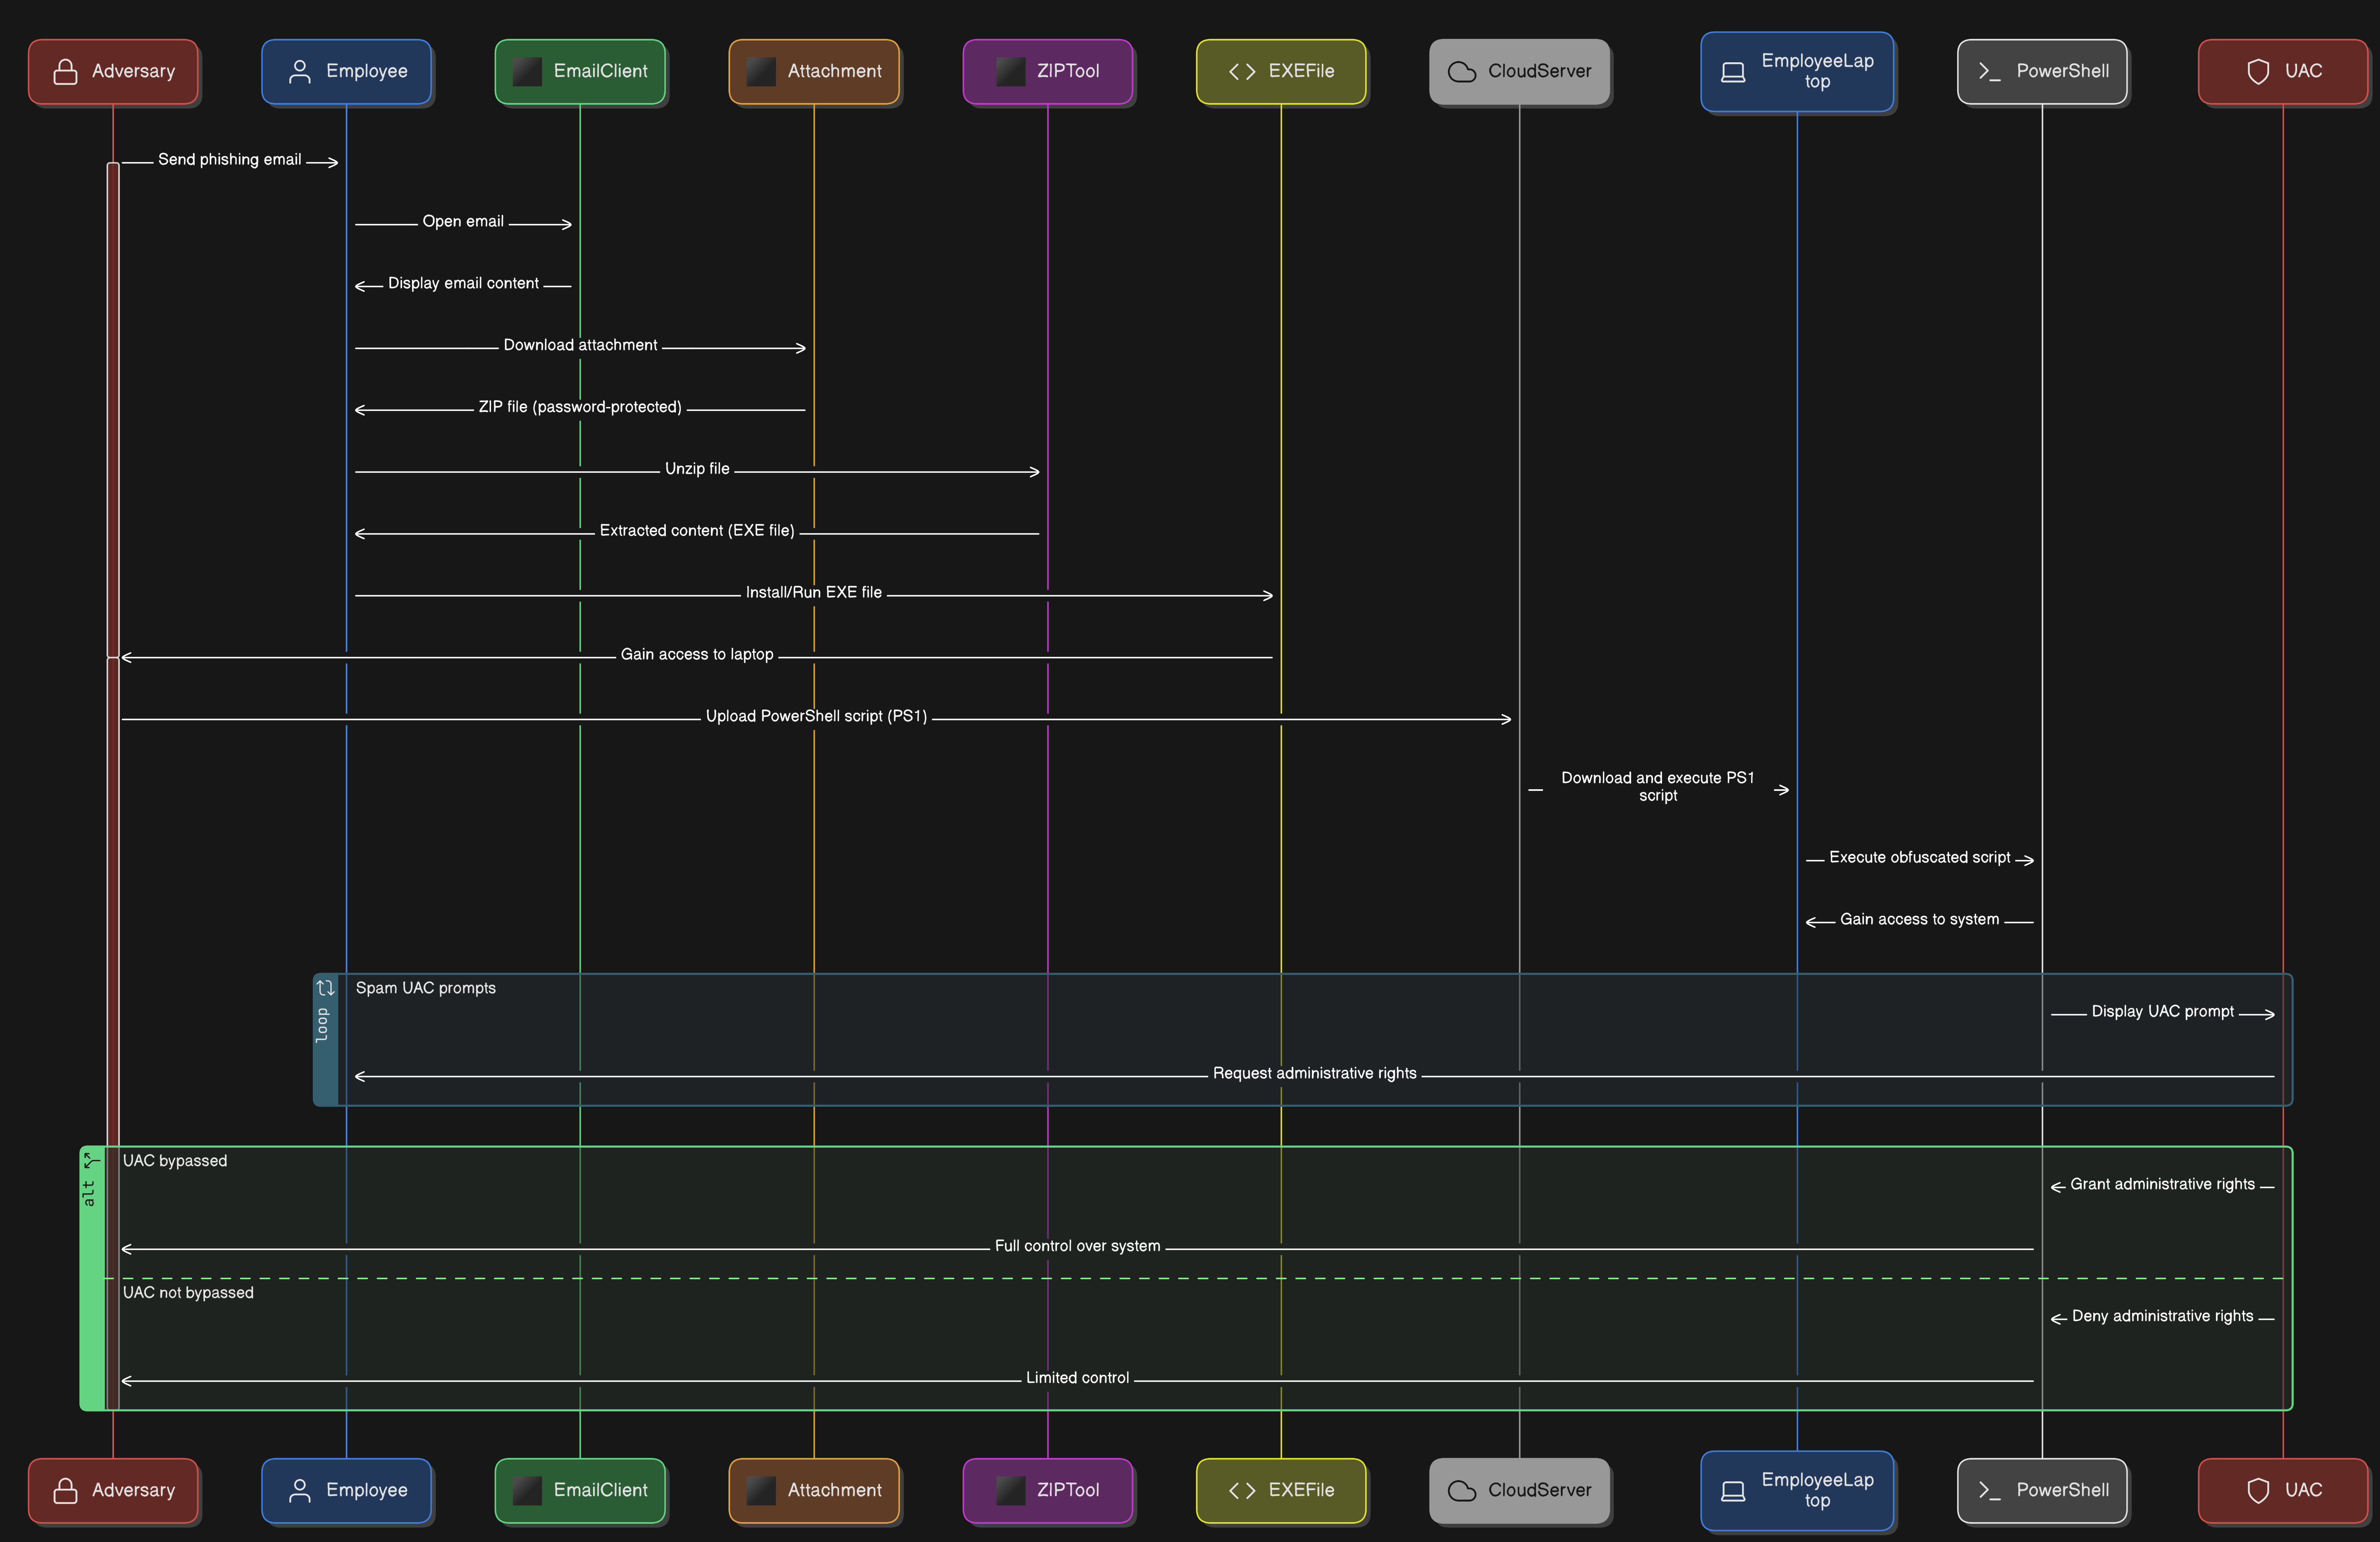The width and height of the screenshot is (2380, 1542).
Task: Click the shield icon in bottom UAC box
Action: [2257, 1490]
